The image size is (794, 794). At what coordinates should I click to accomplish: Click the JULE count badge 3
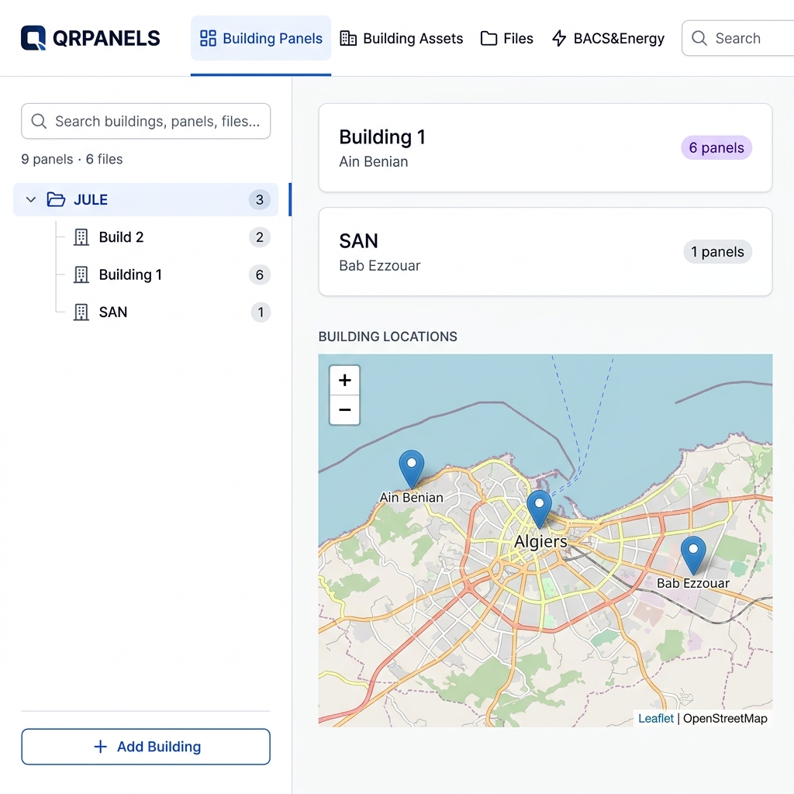(259, 199)
